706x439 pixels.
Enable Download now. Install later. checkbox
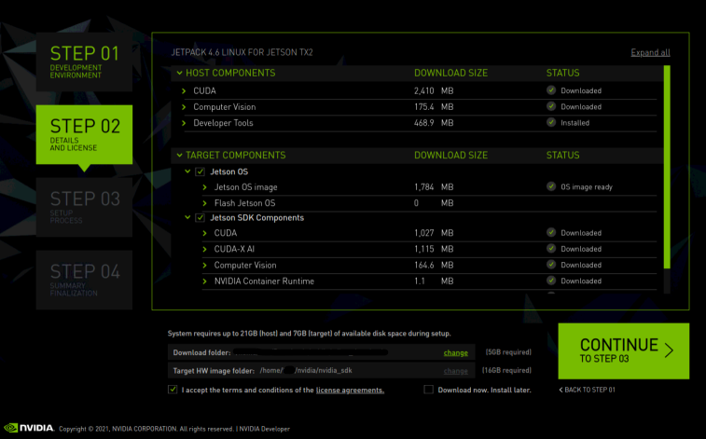[429, 390]
